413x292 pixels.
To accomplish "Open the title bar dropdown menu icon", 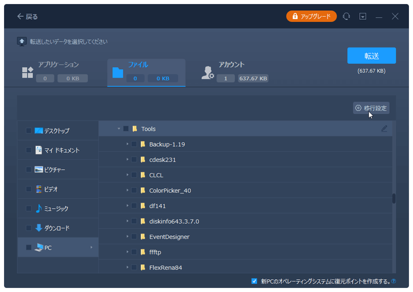I will [x=363, y=17].
